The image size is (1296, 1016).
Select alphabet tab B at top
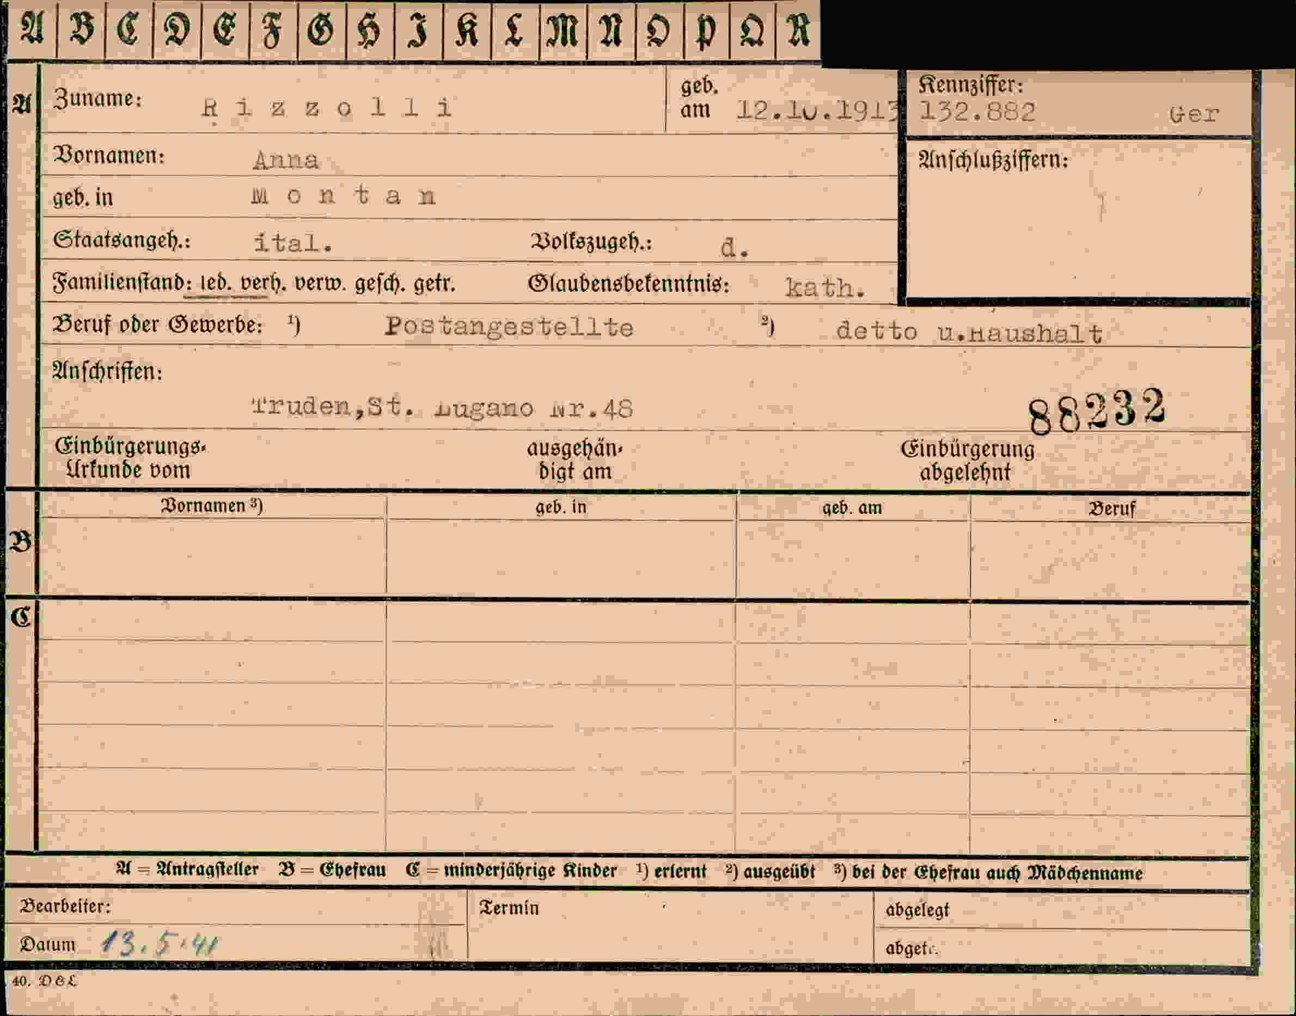point(81,30)
